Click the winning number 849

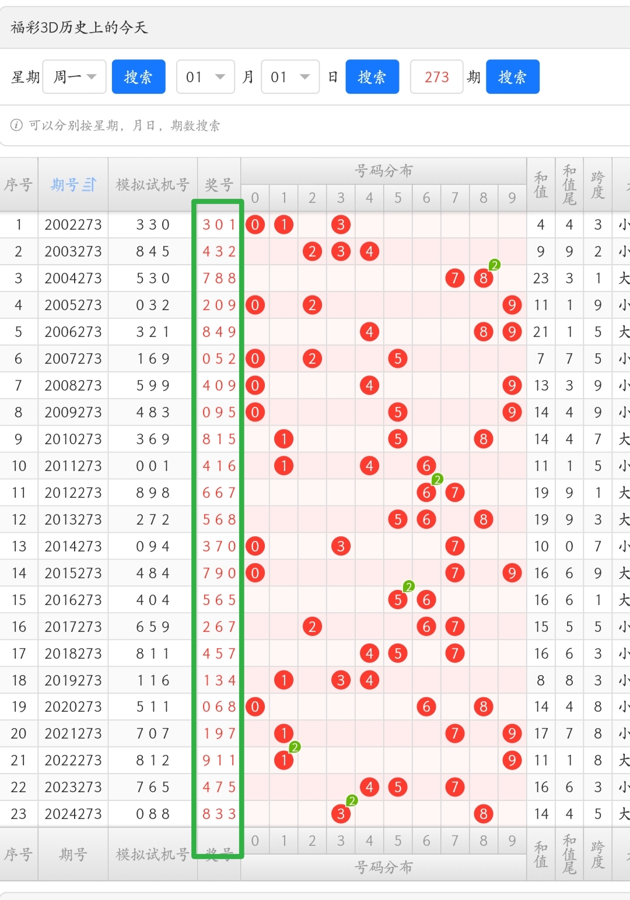coord(219,332)
